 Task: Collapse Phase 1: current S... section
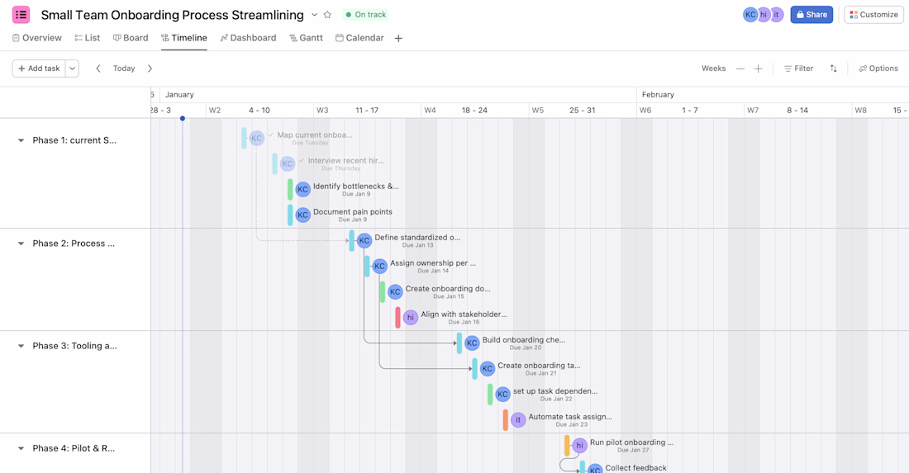pos(21,140)
